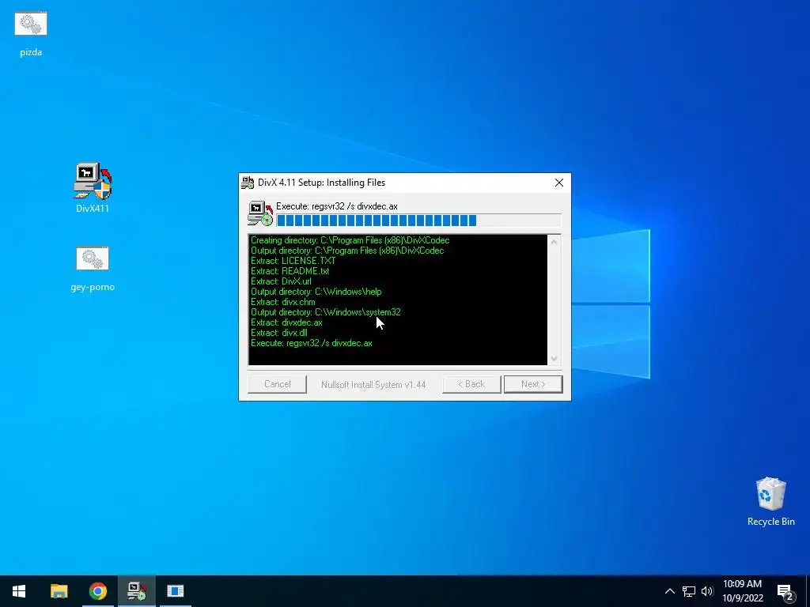The image size is (810, 607).
Task: Open the network status tray icon
Action: (689, 591)
